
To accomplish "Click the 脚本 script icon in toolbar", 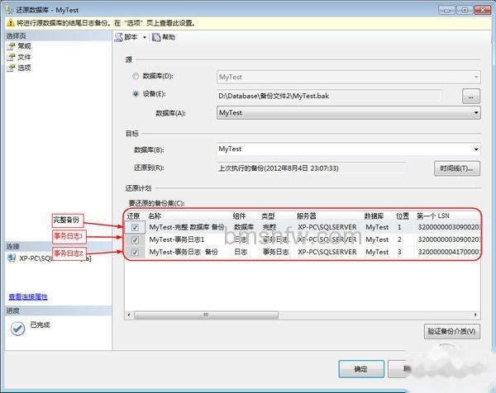I will pos(118,37).
